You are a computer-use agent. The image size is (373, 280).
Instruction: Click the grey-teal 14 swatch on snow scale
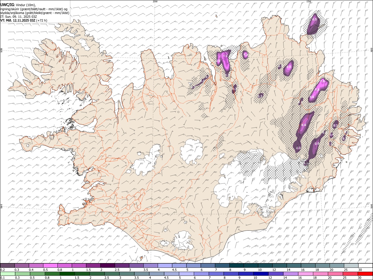(x=294, y=266)
